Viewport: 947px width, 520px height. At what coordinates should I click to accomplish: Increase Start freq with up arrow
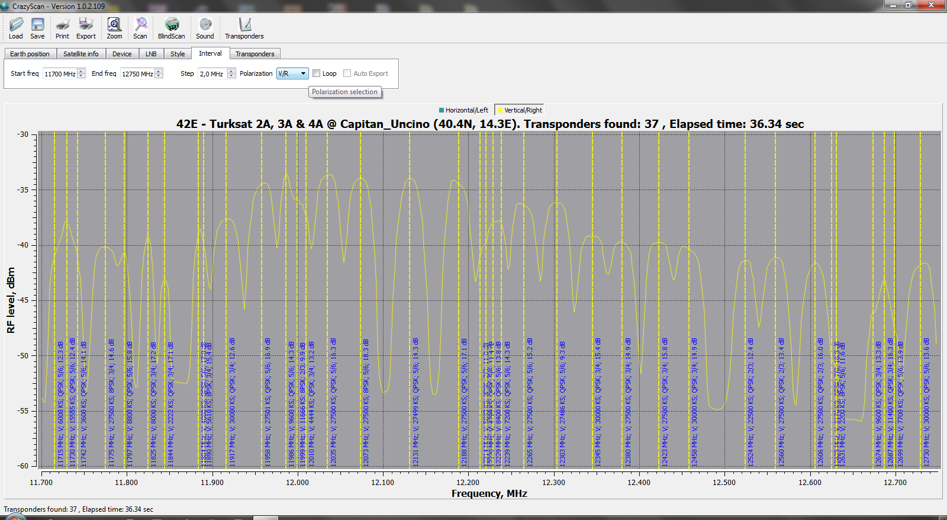coord(81,71)
